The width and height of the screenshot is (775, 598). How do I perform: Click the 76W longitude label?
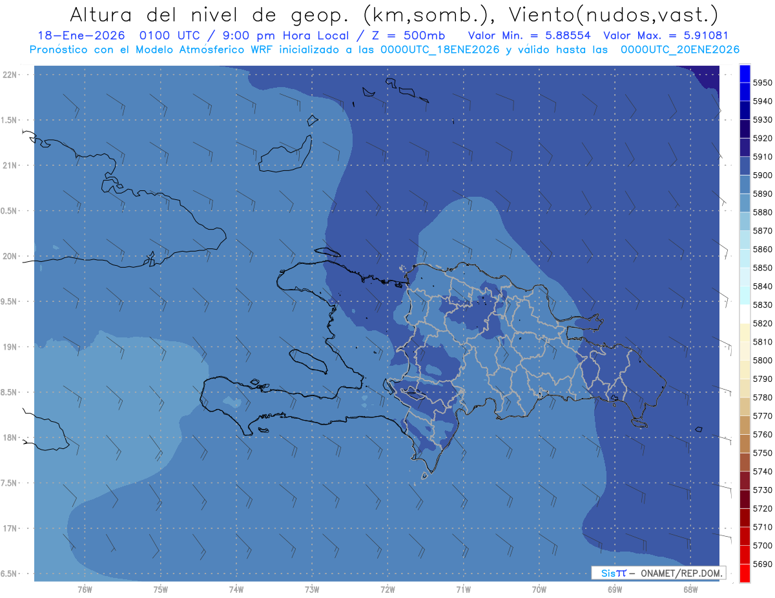pos(85,590)
